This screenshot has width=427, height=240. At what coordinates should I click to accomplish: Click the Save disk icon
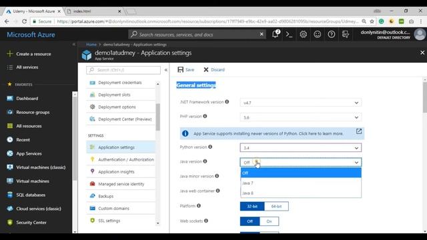(x=180, y=69)
